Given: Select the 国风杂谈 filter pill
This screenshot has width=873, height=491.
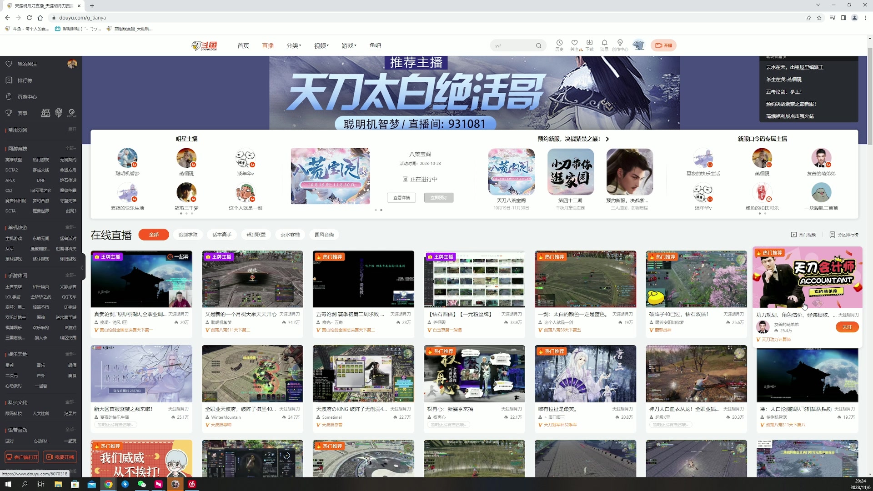Looking at the screenshot, I should tap(324, 235).
